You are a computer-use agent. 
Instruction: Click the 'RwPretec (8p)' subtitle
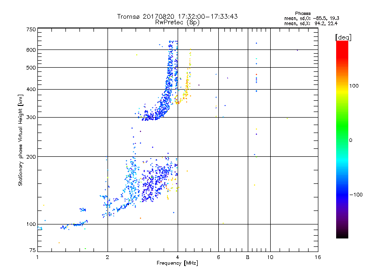(177, 22)
